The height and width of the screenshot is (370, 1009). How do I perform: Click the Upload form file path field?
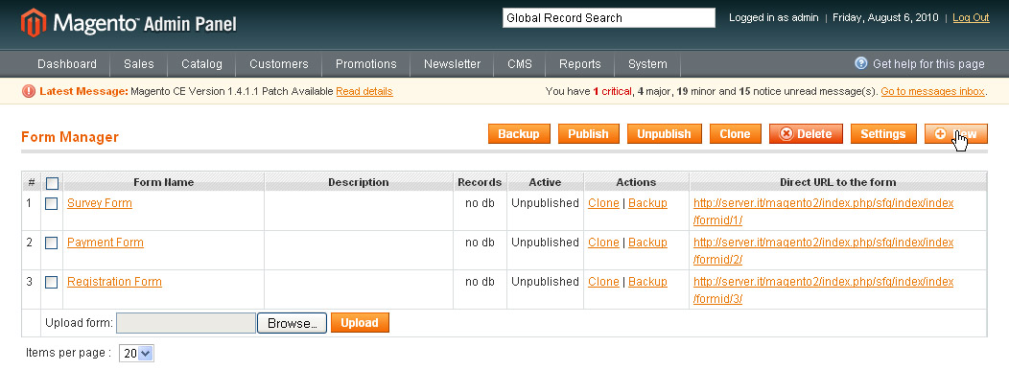click(186, 323)
